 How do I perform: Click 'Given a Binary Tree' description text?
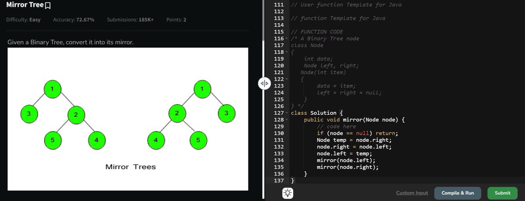click(x=70, y=43)
